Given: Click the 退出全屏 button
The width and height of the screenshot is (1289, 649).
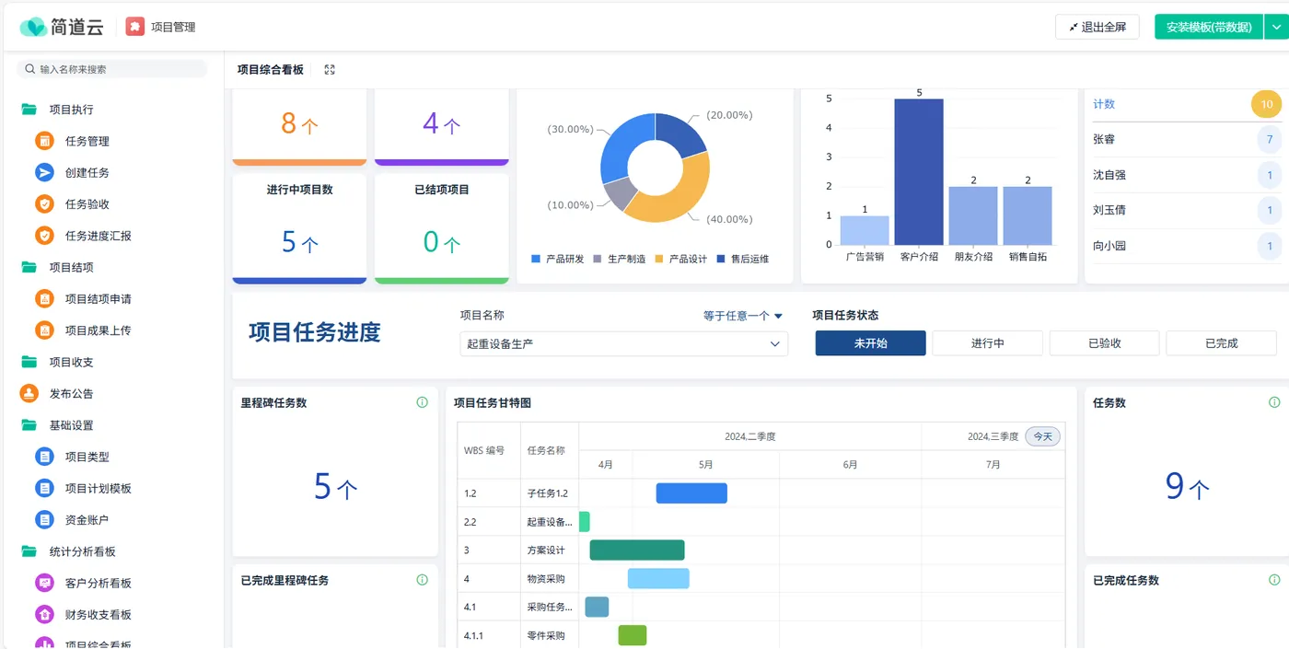Looking at the screenshot, I should (1097, 27).
